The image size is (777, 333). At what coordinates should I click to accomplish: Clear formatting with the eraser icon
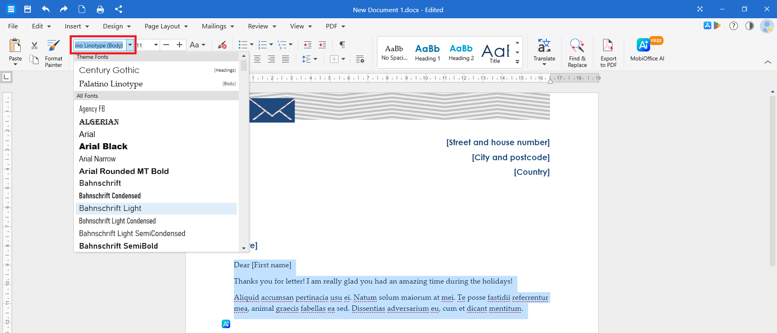click(222, 45)
